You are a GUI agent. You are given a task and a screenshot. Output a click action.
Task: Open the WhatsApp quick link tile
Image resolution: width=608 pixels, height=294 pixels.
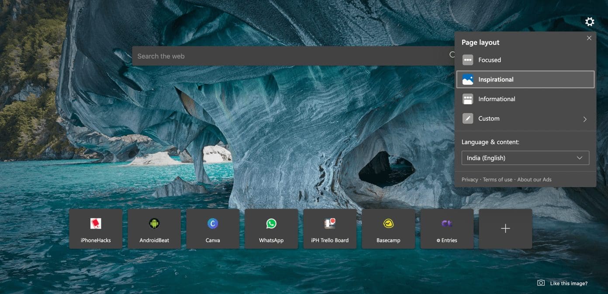click(271, 229)
